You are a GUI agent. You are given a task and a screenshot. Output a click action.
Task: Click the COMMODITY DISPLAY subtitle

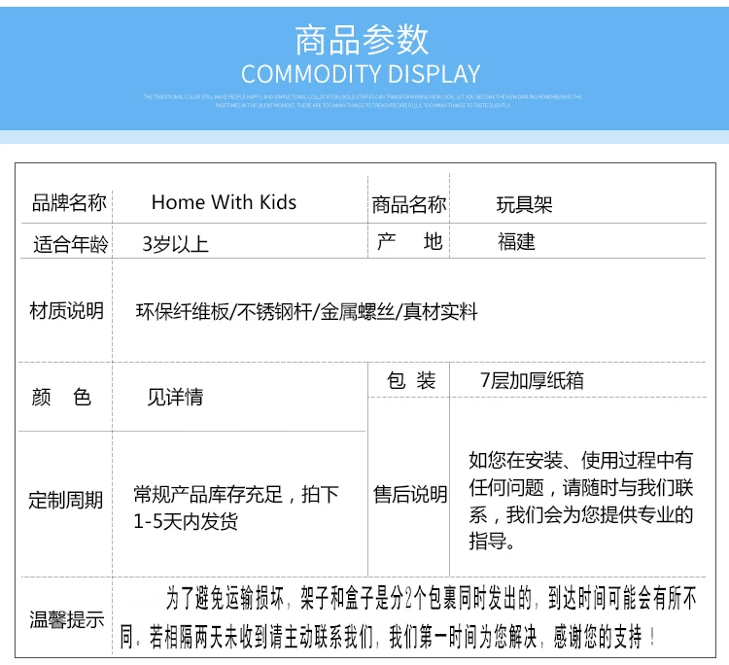[x=361, y=75]
